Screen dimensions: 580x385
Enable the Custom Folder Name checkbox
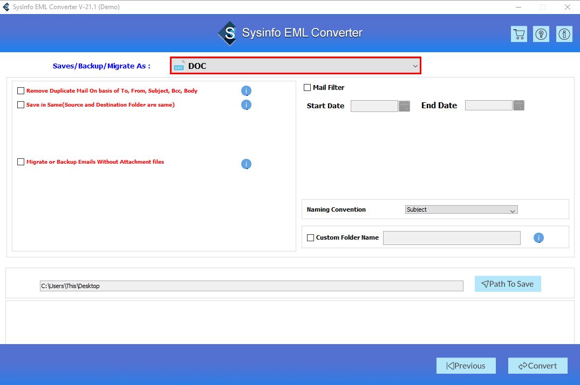[x=310, y=237]
